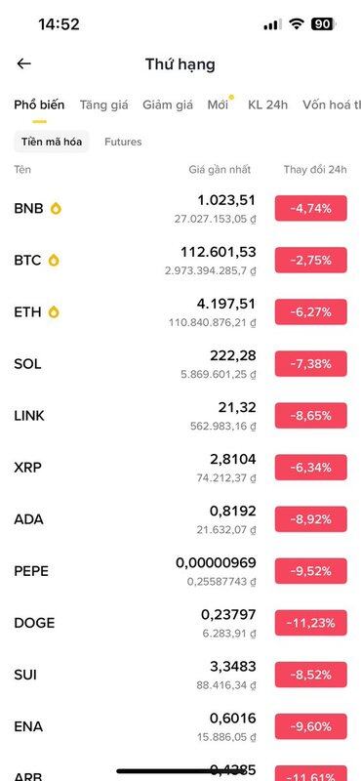Tap the back arrow icon

coord(23,63)
